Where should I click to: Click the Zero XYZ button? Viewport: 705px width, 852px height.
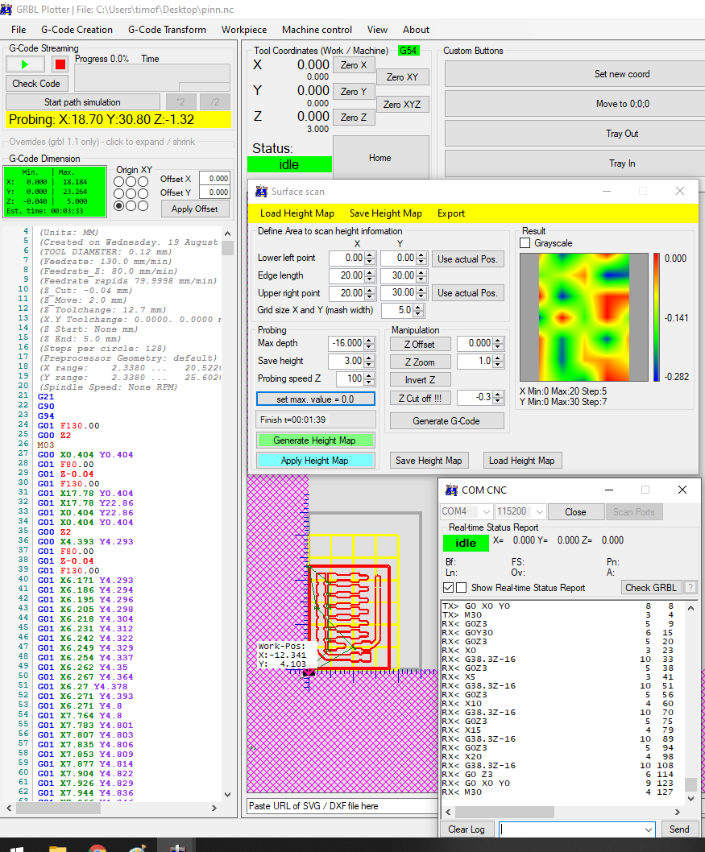pos(403,105)
